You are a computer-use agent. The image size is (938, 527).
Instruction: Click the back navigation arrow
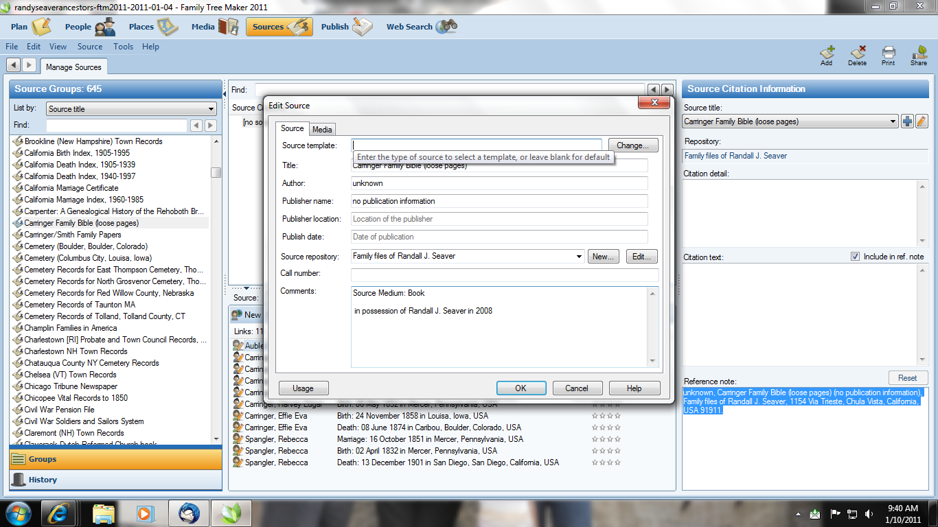pyautogui.click(x=13, y=65)
